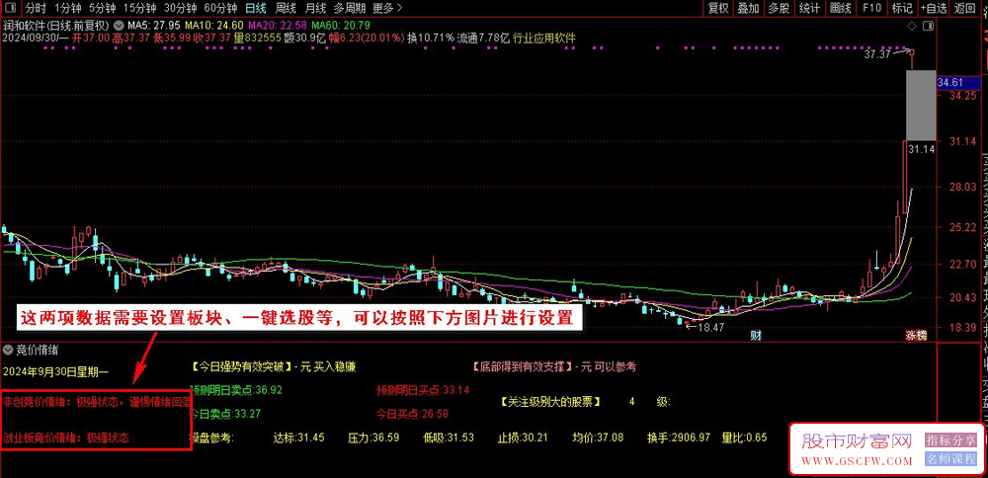988x478 pixels.
Task: Collapse the 竞价情绪 indicator dropdown arrow
Action: [8, 350]
